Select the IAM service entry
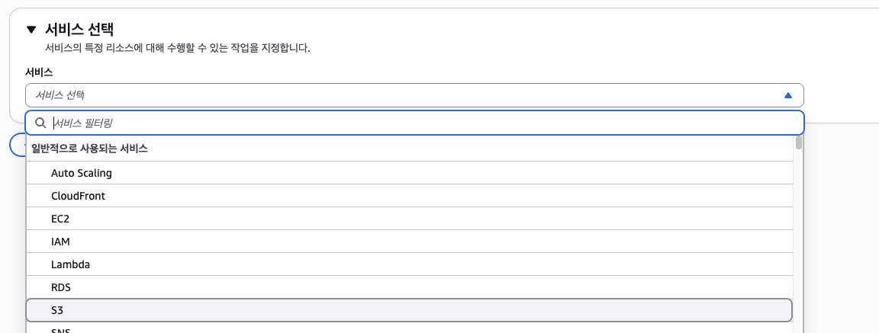The image size is (879, 333). tap(62, 242)
